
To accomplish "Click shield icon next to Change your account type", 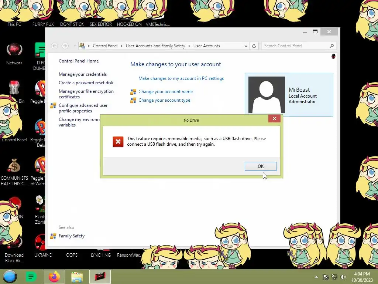I will click(133, 100).
